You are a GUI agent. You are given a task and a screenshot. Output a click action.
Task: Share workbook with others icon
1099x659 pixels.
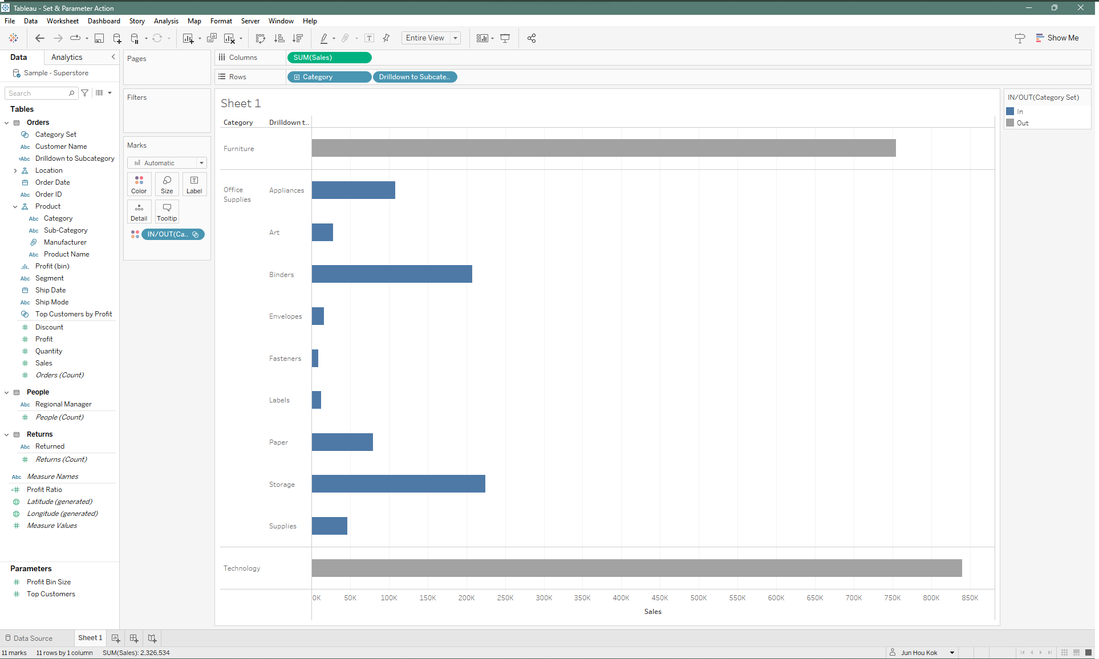point(532,38)
